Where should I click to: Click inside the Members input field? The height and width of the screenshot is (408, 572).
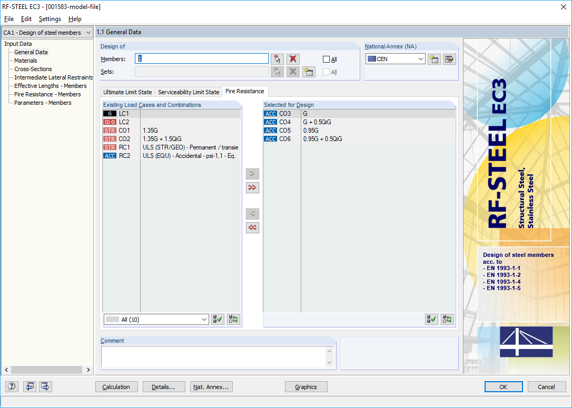pos(202,59)
